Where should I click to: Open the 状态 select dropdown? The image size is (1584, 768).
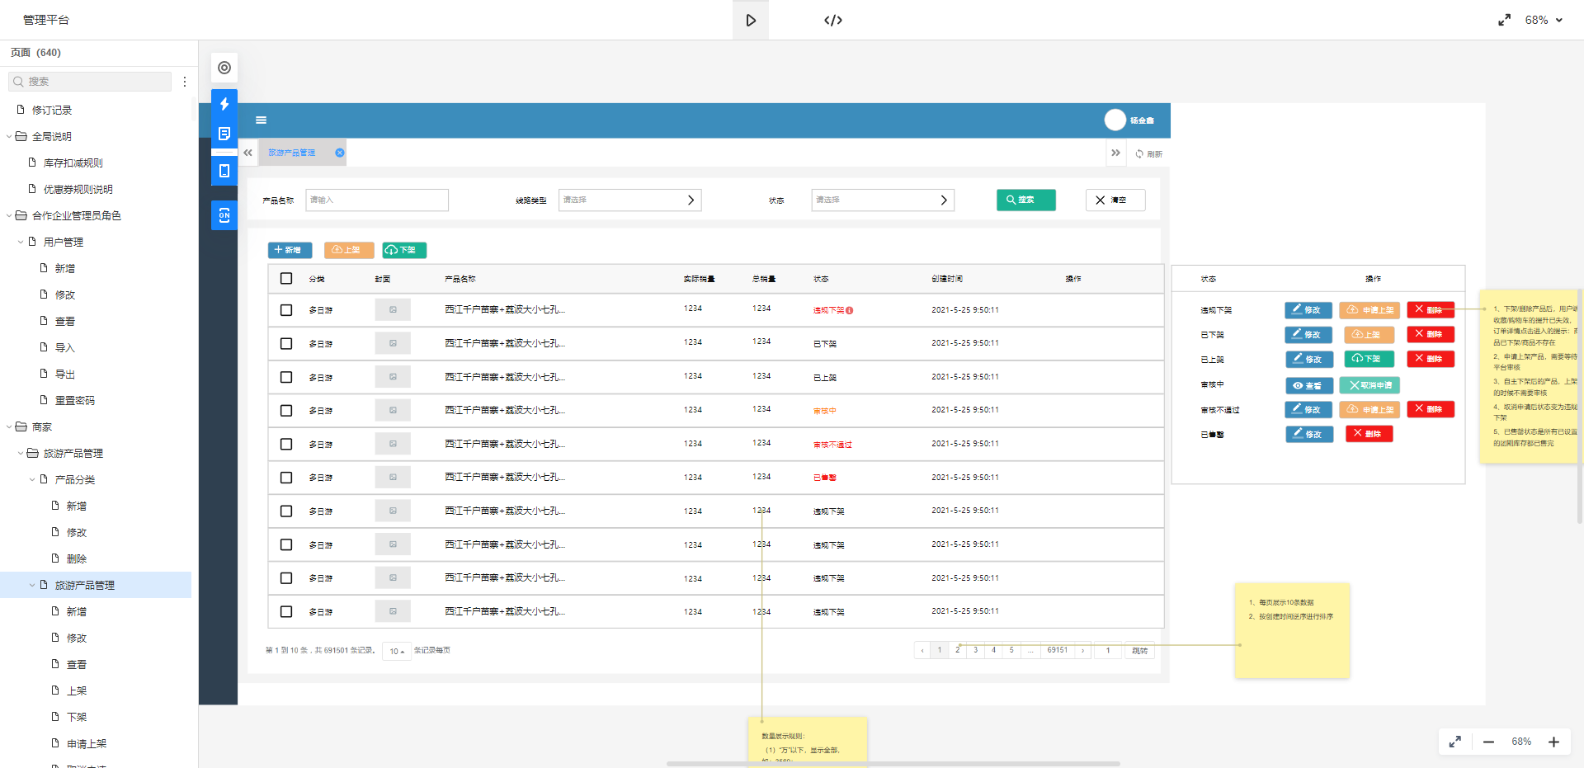tap(883, 200)
